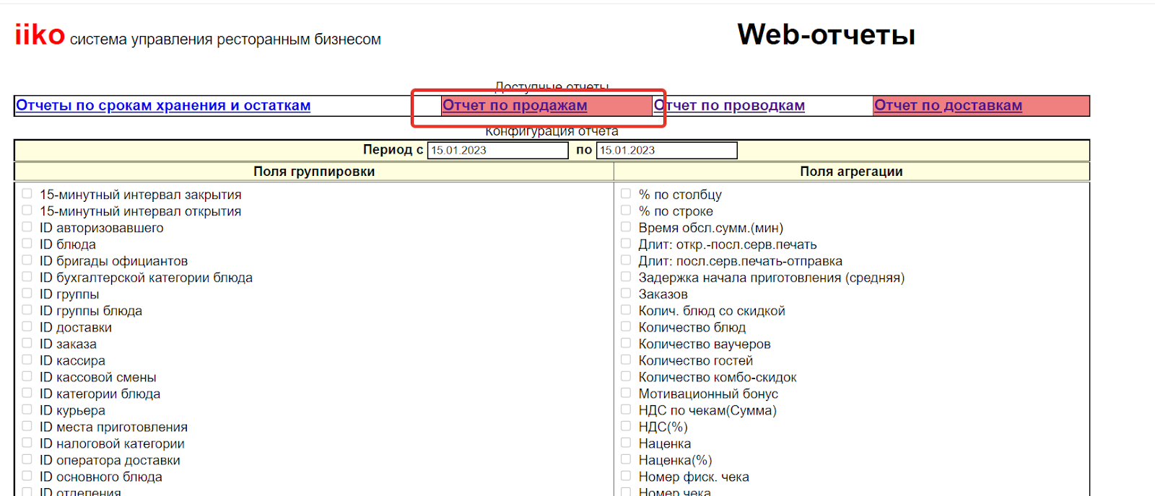Screen dimensions: 1155x496
Task: Check the % по столбцу aggregation box
Action: point(626,194)
